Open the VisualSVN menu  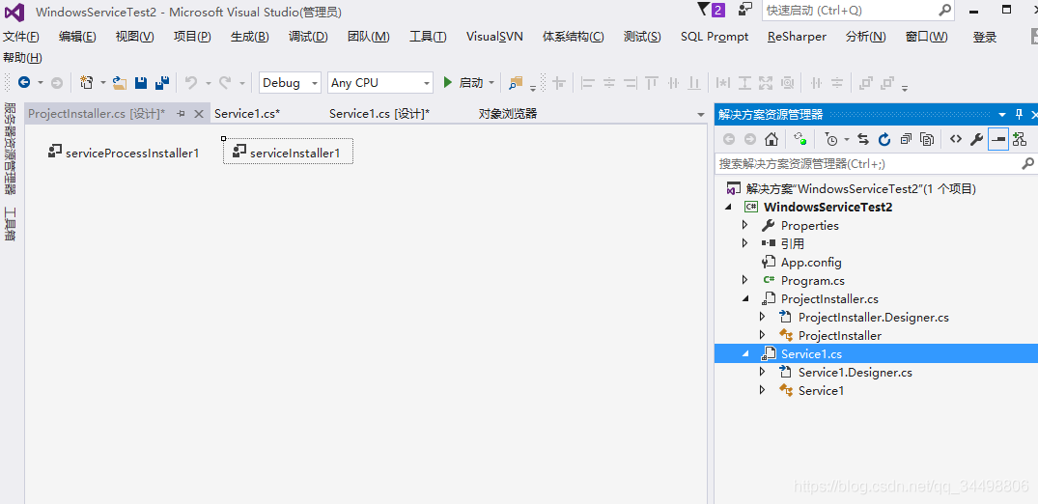[x=494, y=37]
